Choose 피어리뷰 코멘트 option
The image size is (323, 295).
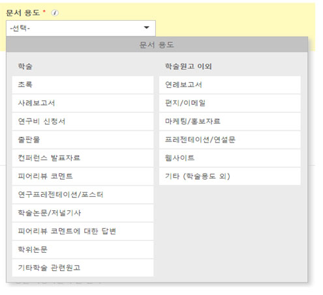(83, 176)
